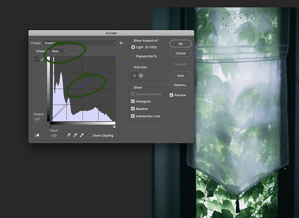Select the curve's top-right endpoint
299x218 pixels.
115,57
